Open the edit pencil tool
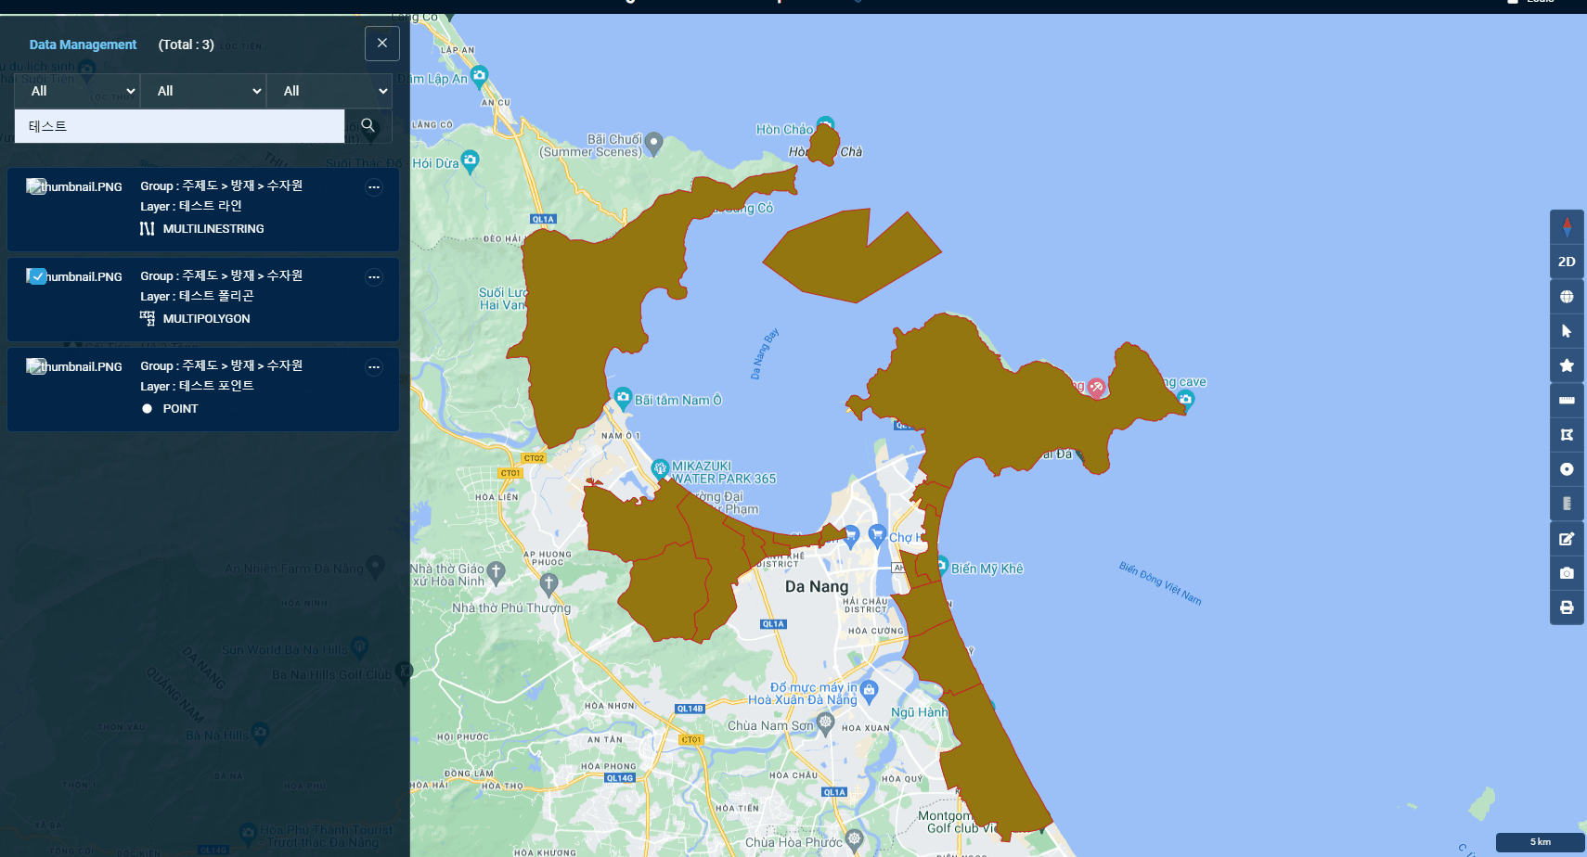Viewport: 1587px width, 857px height. point(1567,539)
